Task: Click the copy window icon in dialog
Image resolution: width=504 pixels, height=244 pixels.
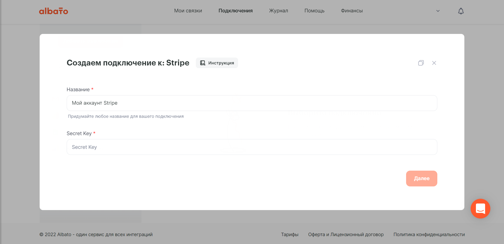Action: point(421,63)
